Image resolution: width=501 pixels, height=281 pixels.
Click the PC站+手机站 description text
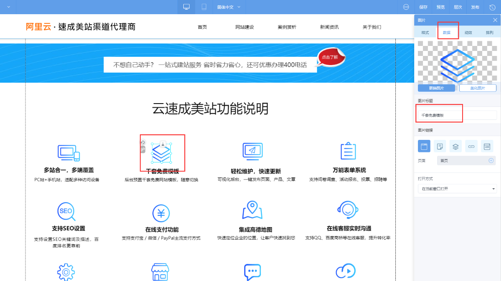coord(67,180)
